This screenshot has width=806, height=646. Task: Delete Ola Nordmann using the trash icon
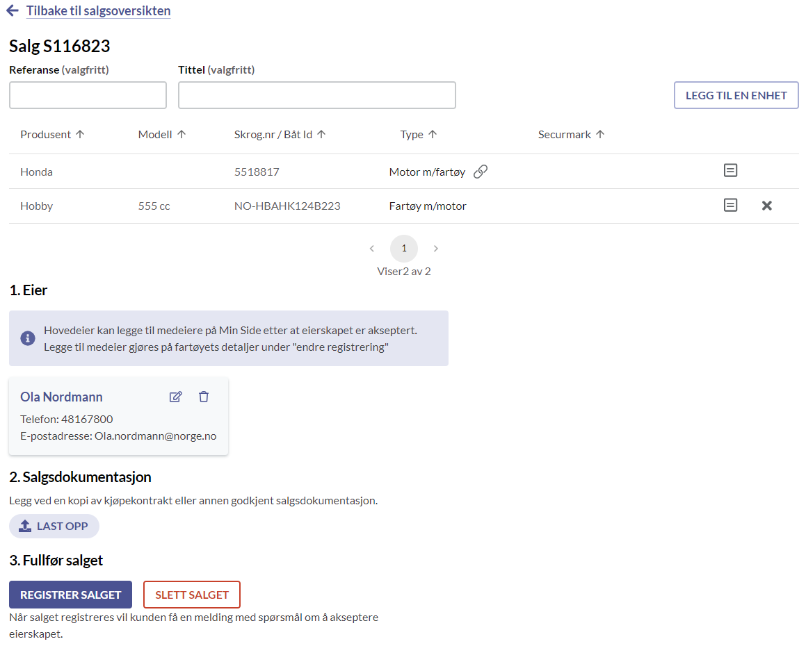pos(203,396)
